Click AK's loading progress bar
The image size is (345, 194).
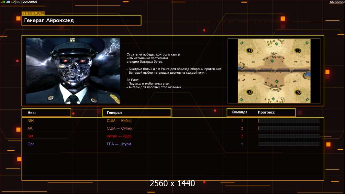289,128
